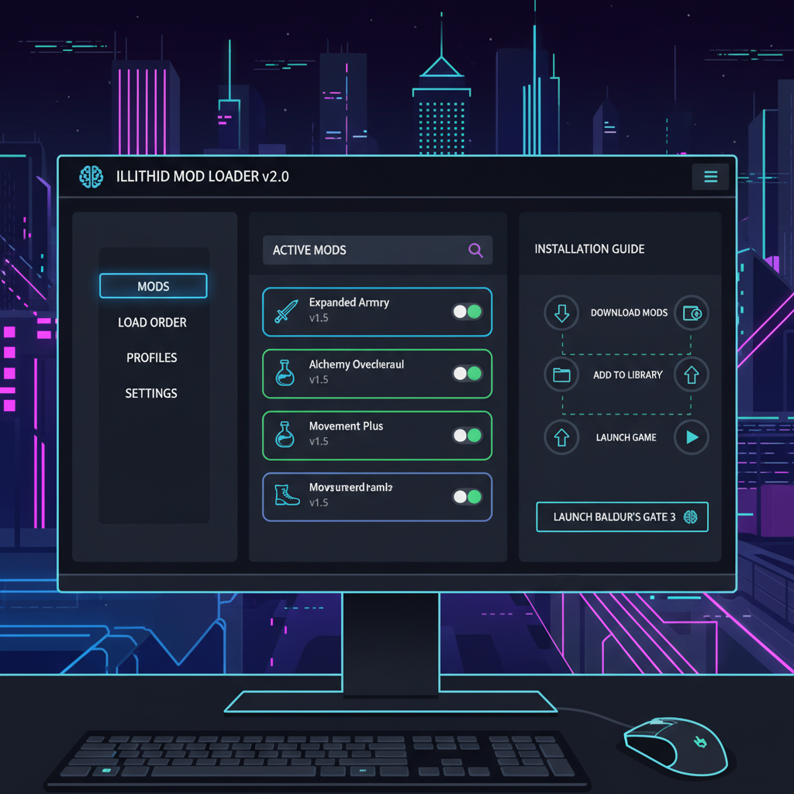Click the Active Mods search field
Screen dimensions: 794x794
point(364,250)
